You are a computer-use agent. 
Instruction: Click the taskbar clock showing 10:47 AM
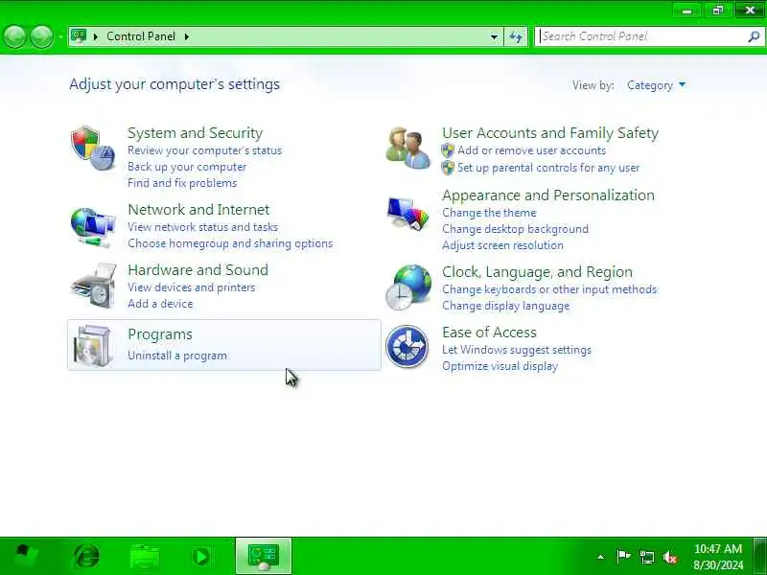pos(718,557)
